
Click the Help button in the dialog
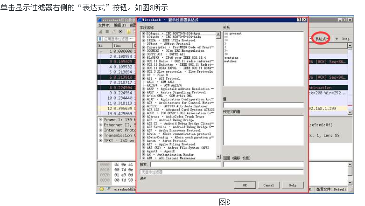click(293, 185)
